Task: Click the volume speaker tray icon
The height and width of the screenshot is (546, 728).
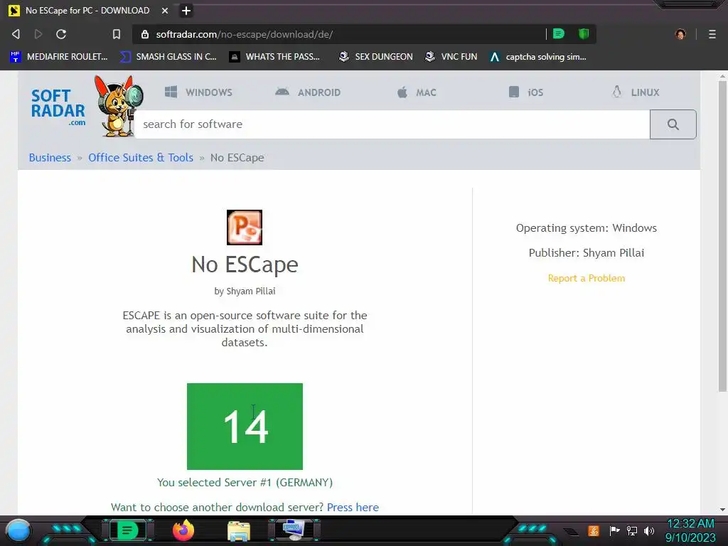Action: pyautogui.click(x=649, y=530)
